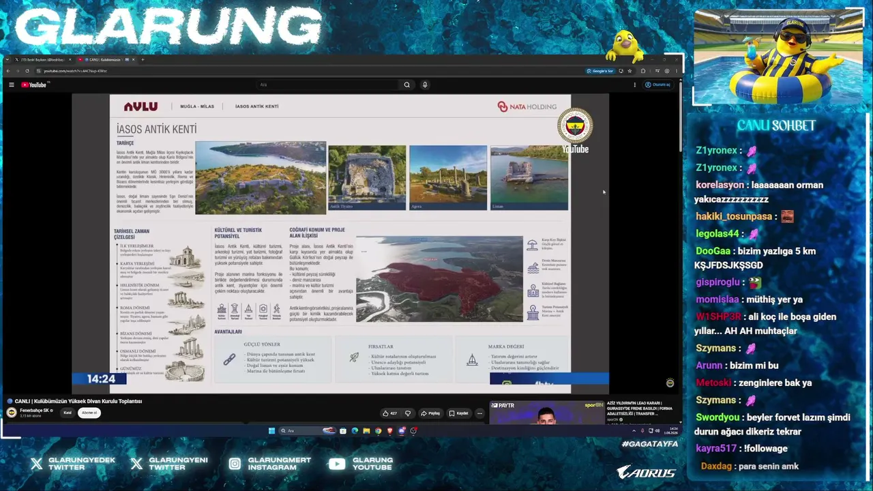Open YouTube settings three-dot menu
This screenshot has height=491, width=873.
635,85
